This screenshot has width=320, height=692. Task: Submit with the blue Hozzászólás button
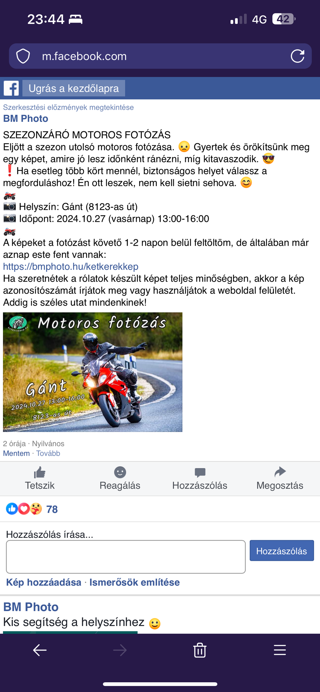point(282,551)
